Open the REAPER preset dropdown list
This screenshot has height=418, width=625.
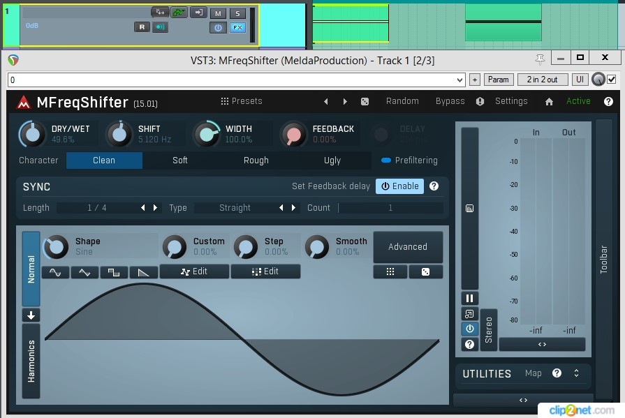click(459, 80)
